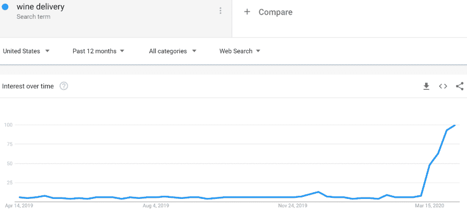Show help for Interest over time
The height and width of the screenshot is (212, 467).
(64, 86)
